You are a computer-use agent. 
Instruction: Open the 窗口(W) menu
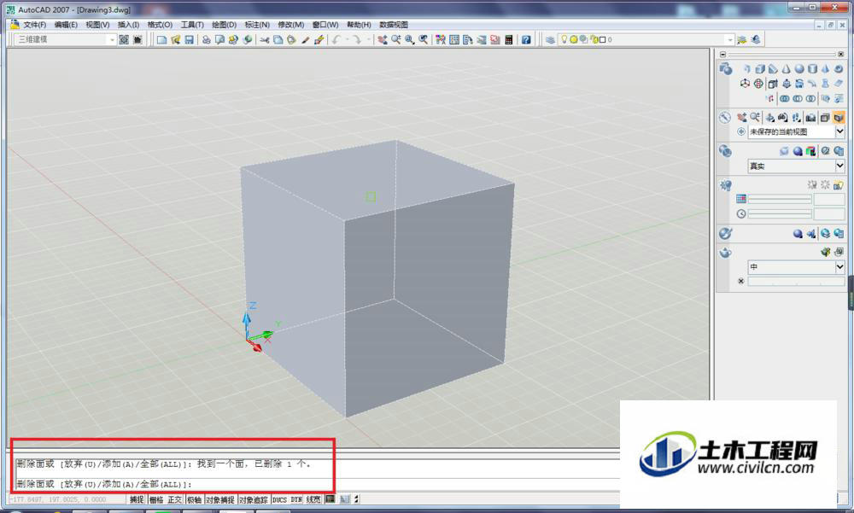(x=325, y=25)
